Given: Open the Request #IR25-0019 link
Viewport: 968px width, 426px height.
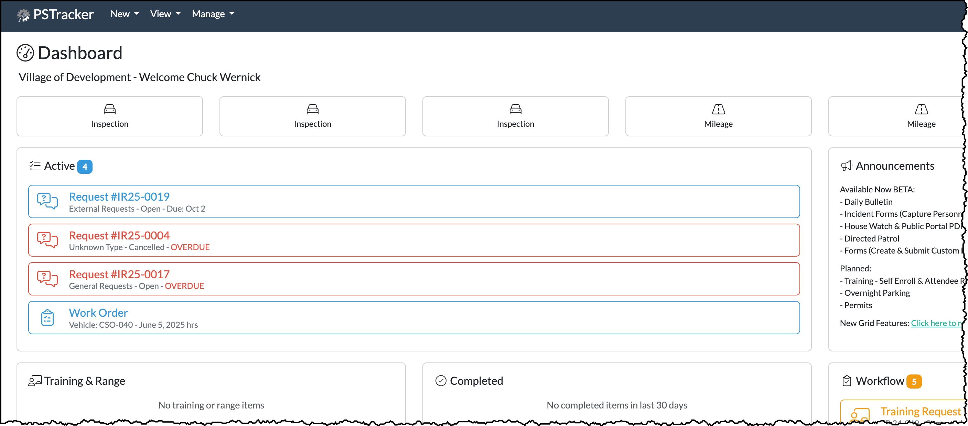Looking at the screenshot, I should coord(119,197).
